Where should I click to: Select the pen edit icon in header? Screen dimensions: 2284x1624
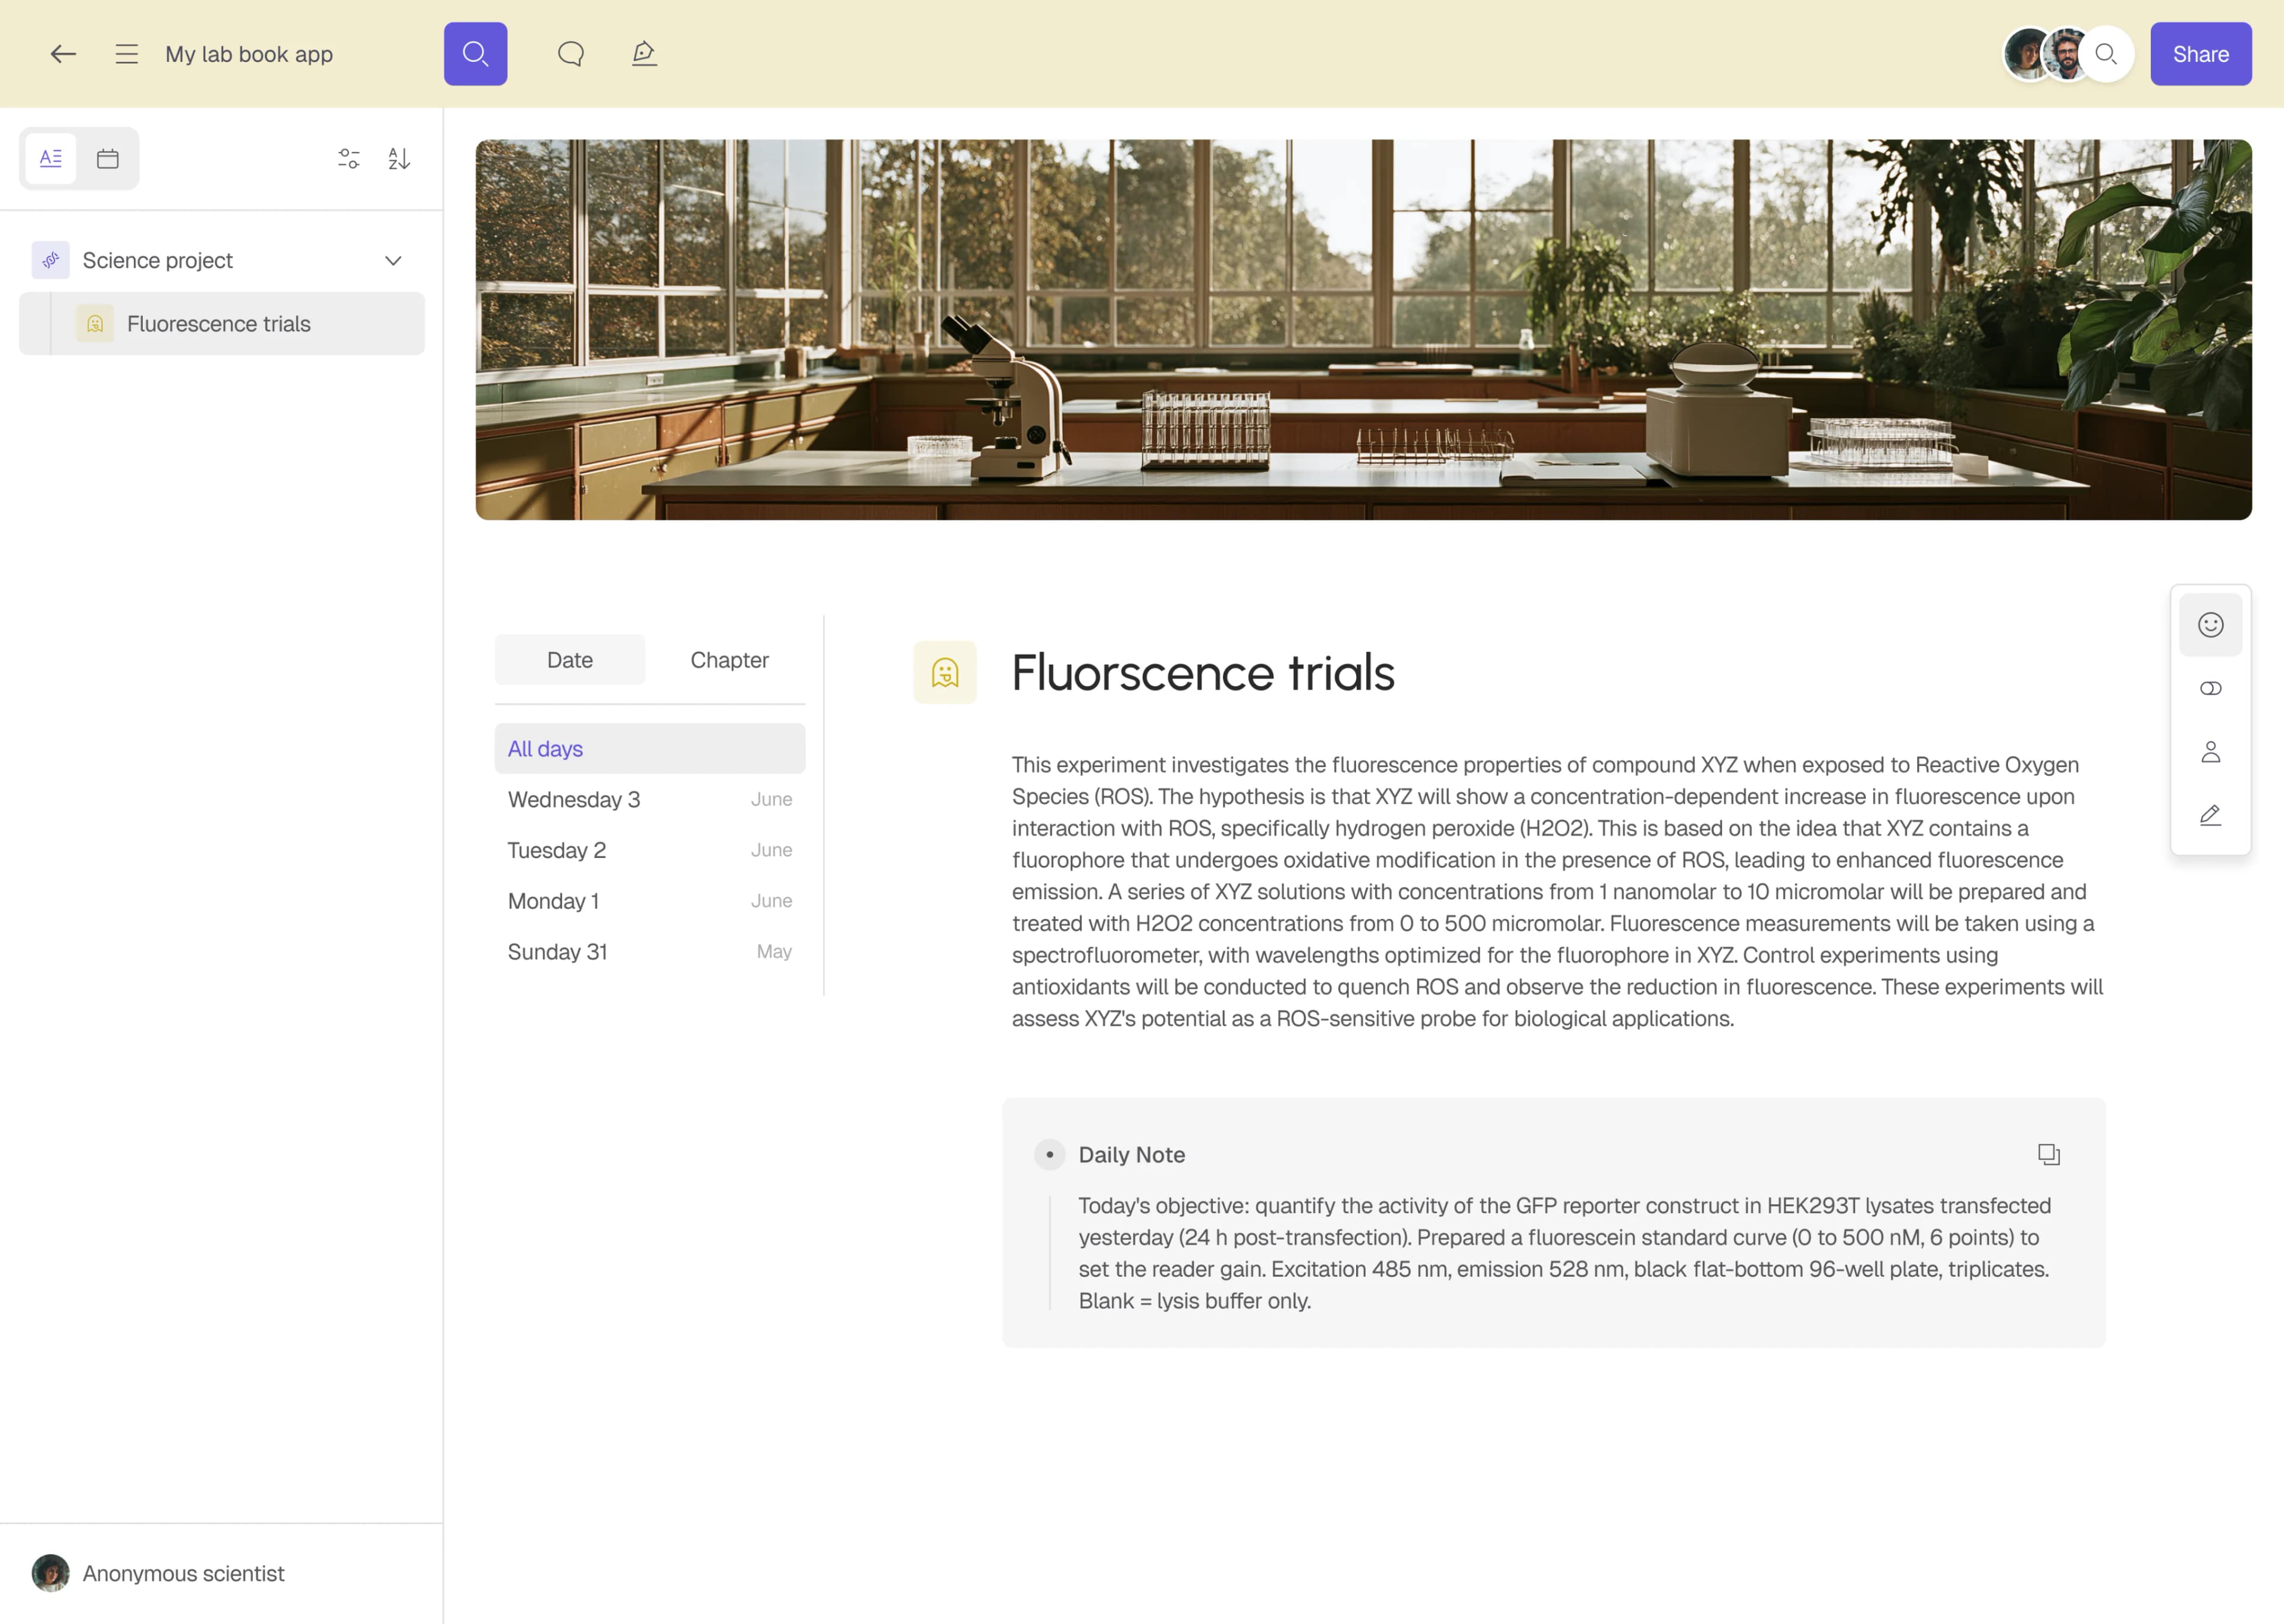coord(645,54)
